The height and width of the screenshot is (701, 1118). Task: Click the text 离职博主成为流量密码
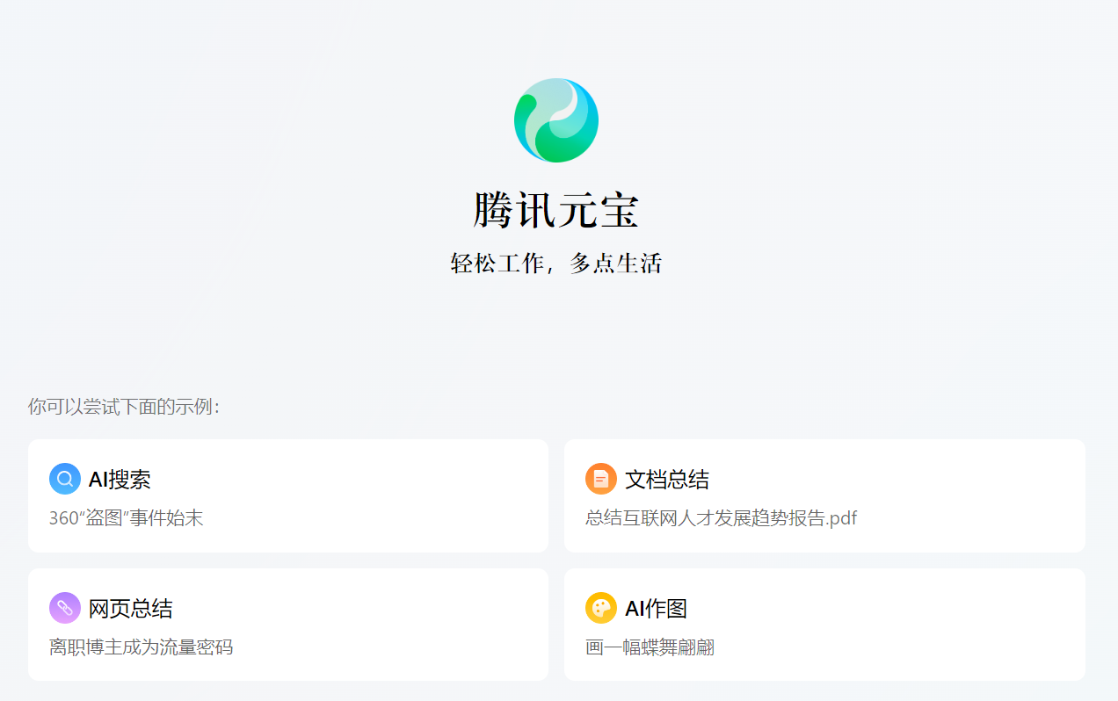click(141, 647)
